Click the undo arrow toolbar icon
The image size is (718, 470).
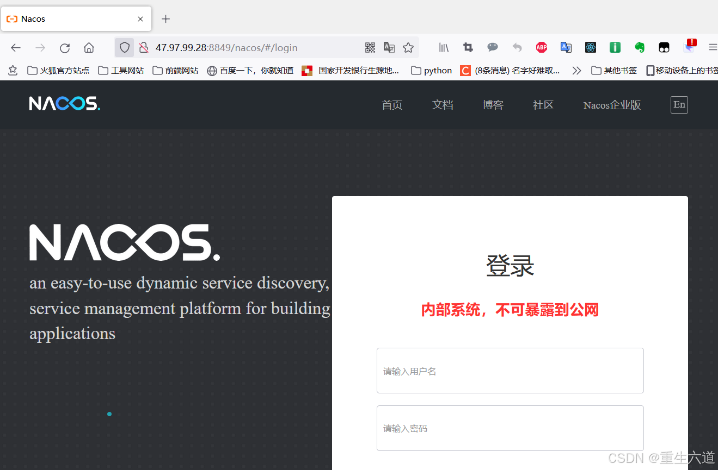click(x=517, y=48)
